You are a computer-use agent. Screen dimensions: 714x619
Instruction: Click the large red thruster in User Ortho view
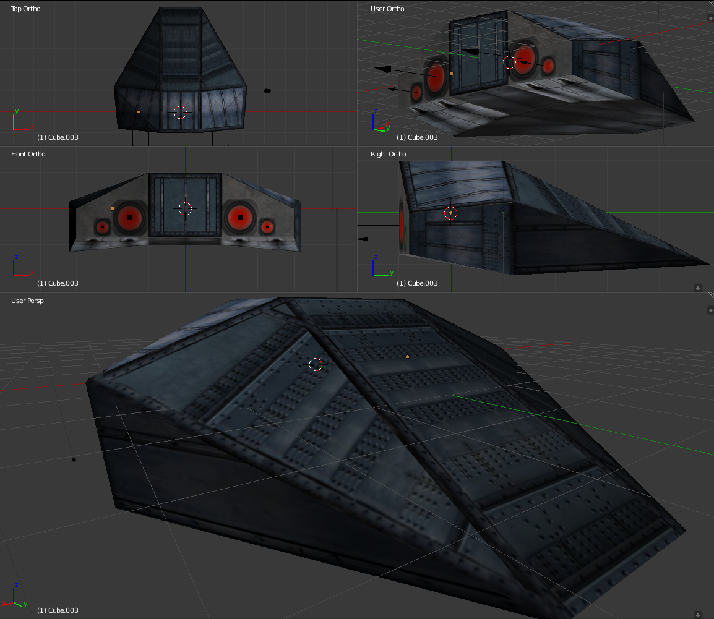523,59
